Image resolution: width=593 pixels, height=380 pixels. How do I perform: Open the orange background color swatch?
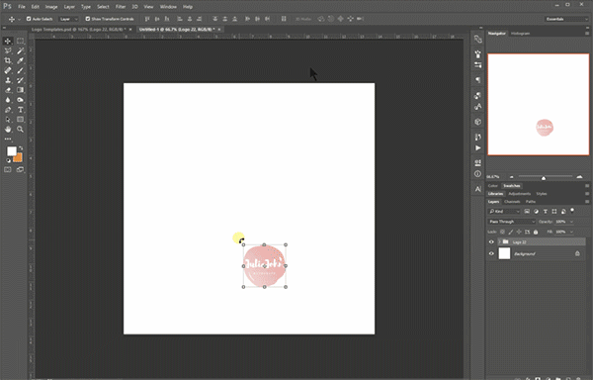(x=19, y=158)
